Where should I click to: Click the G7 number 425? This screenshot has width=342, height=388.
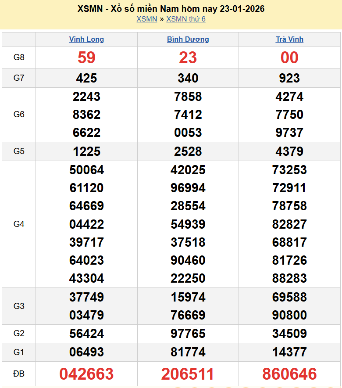point(86,78)
